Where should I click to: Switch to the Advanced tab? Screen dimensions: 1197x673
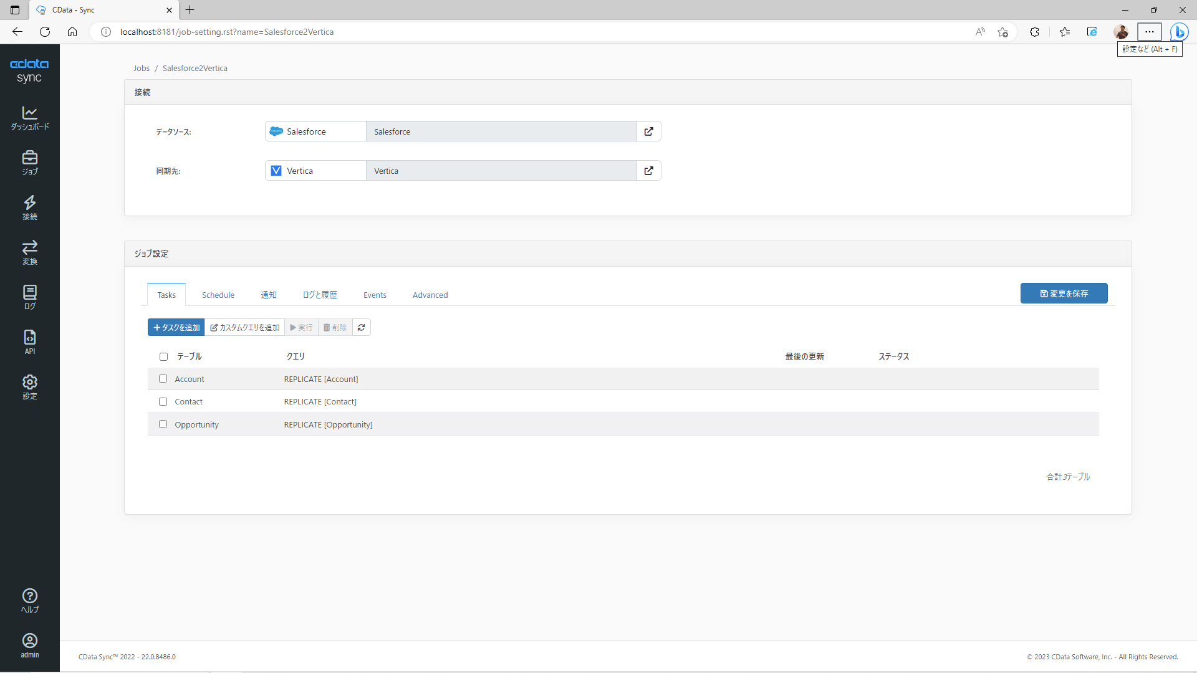click(x=430, y=295)
